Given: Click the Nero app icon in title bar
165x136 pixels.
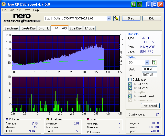Looking at the screenshot, I should pyautogui.click(x=4, y=4).
